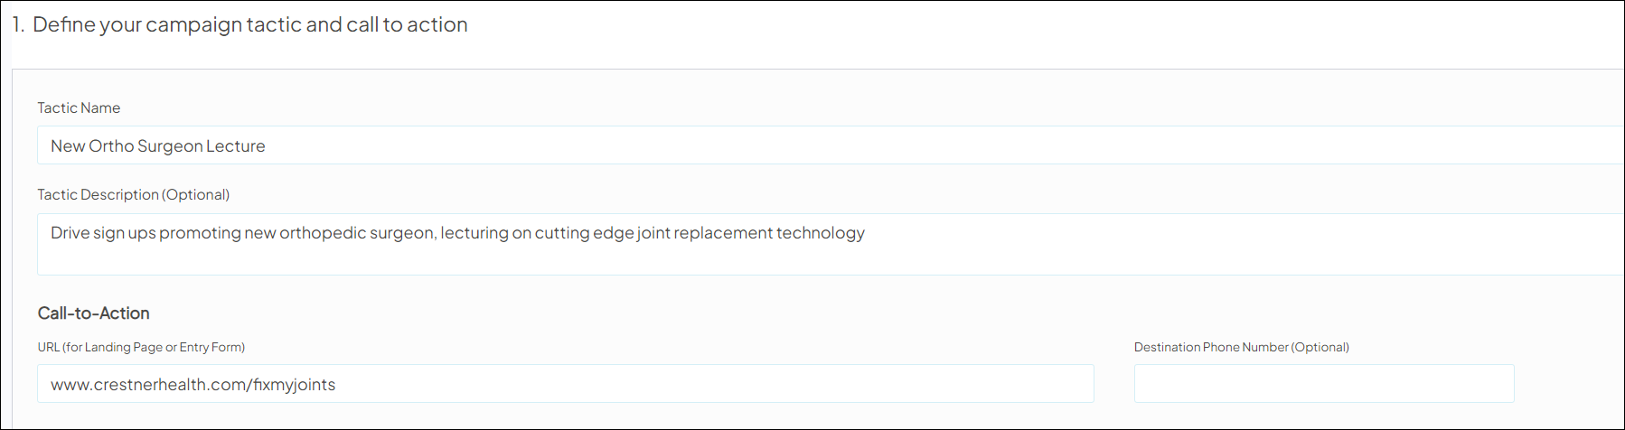Click the "Call-to-Action" section heading

click(x=93, y=313)
